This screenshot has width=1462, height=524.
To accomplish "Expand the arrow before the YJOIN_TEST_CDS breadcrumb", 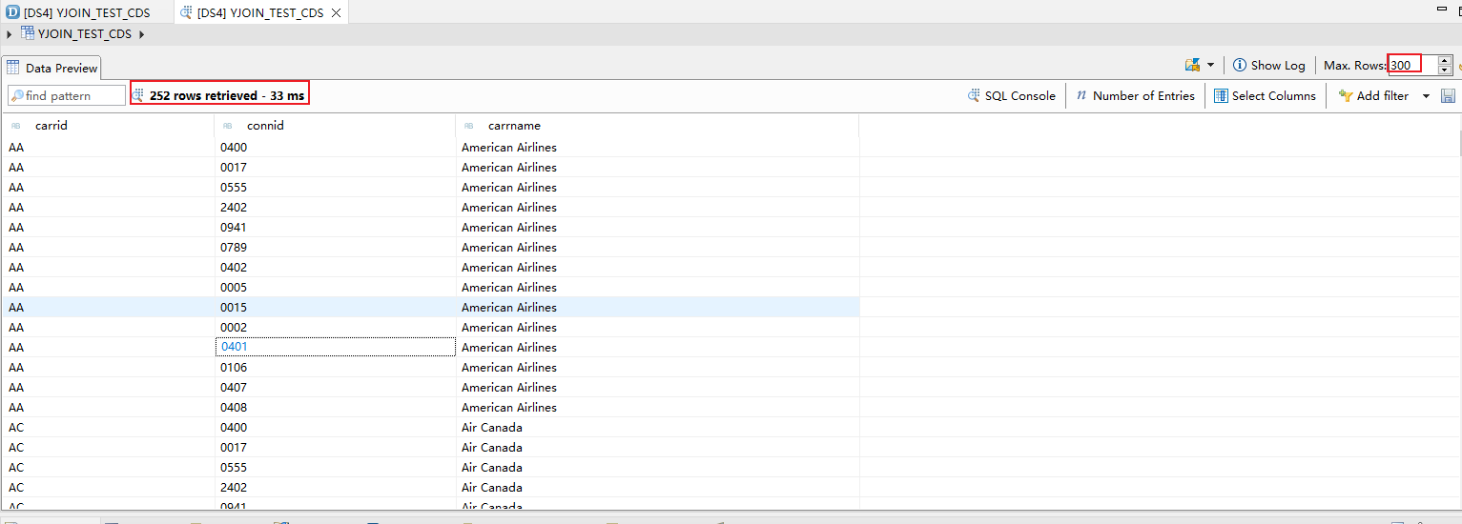I will (x=9, y=35).
